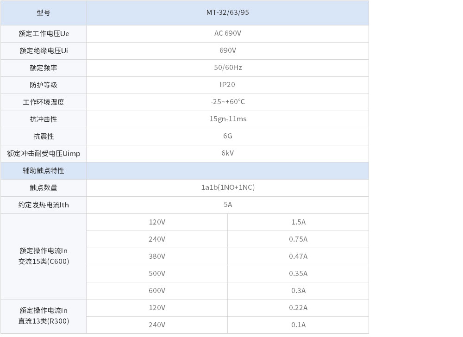Select the 6kV impulse voltage value
This screenshot has height=337, width=463.
(x=227, y=153)
